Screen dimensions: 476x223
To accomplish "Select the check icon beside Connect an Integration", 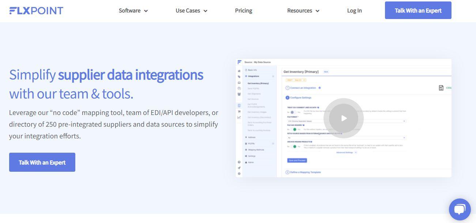I will click(x=320, y=88).
